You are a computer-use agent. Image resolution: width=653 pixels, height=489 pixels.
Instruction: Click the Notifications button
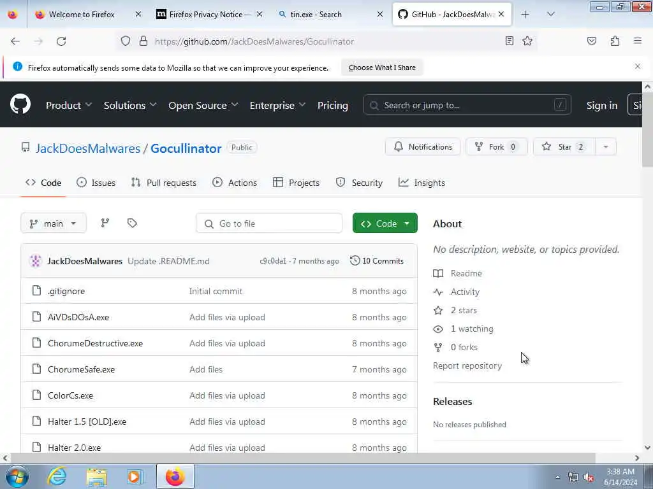point(422,147)
